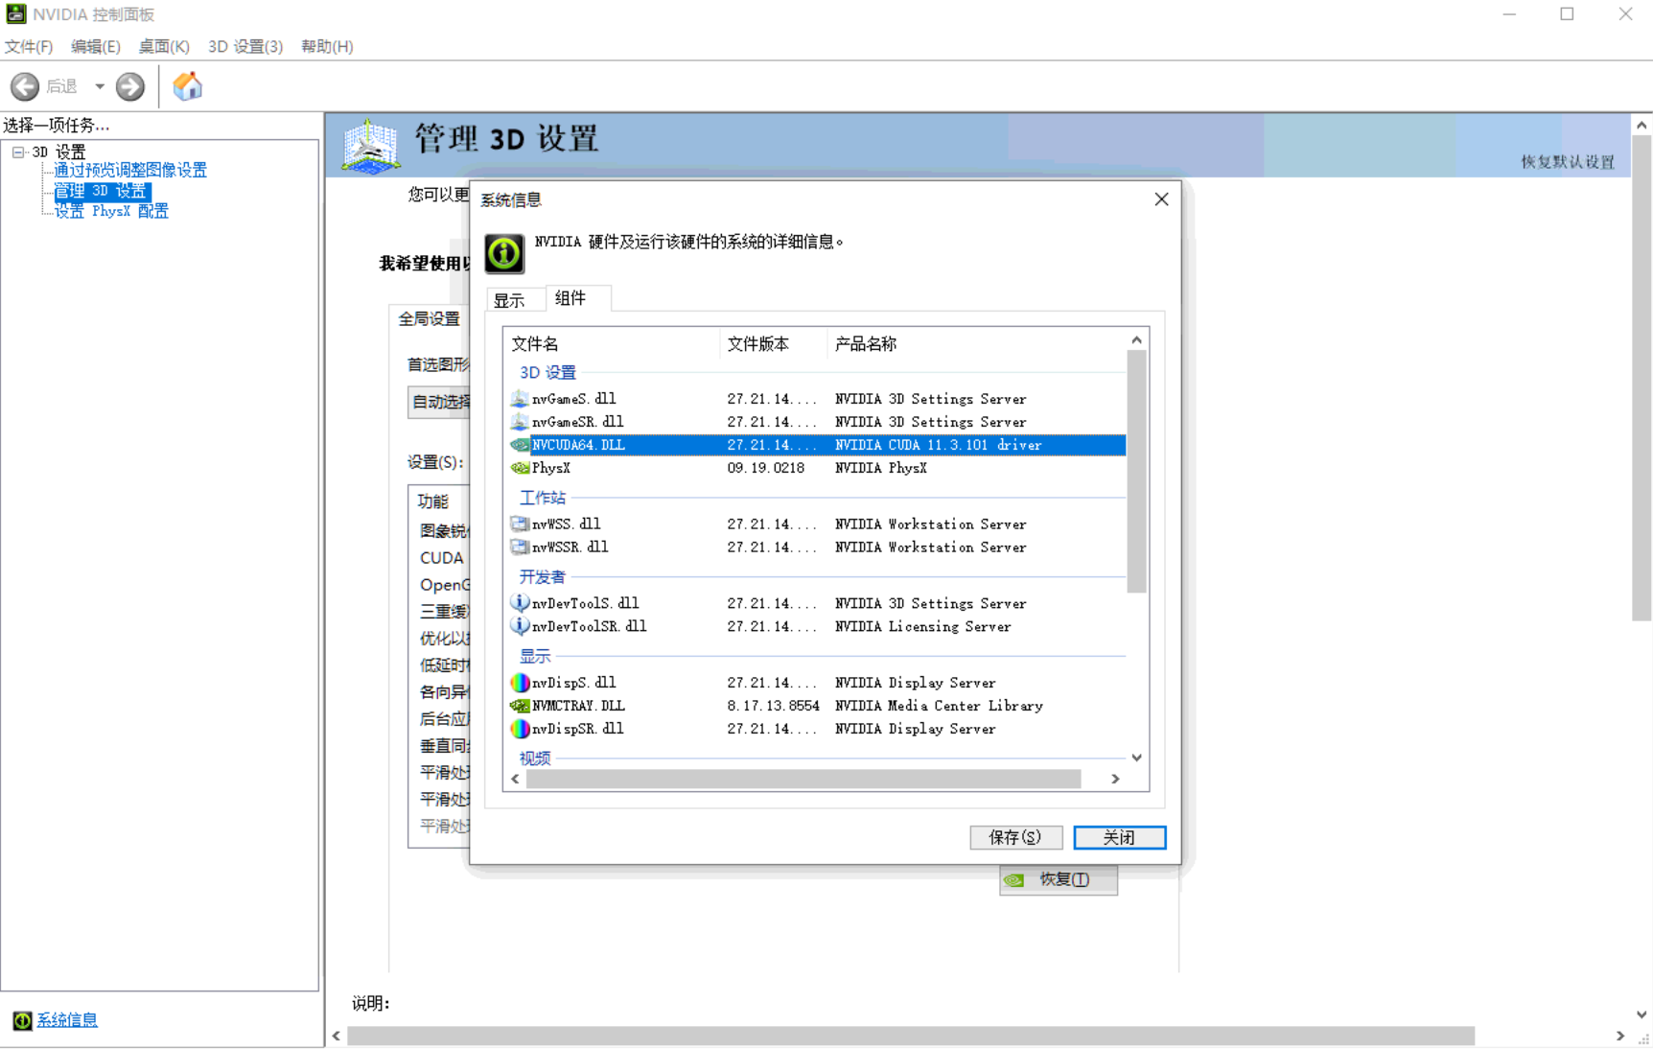Screen dimensions: 1653x1049
Task: Open the 桌面(K) menu
Action: pos(164,46)
